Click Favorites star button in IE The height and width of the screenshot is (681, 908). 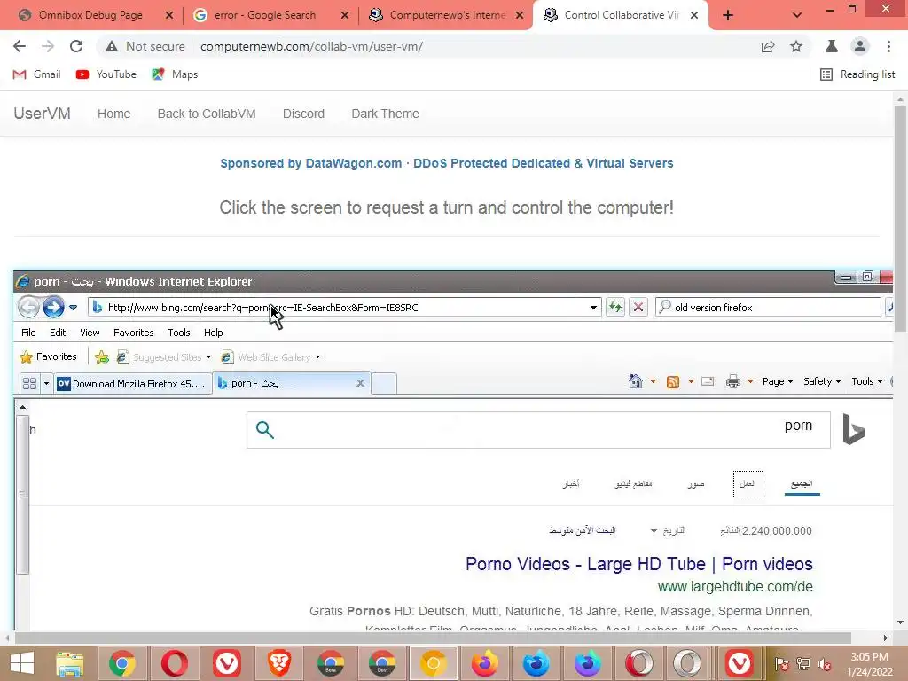point(48,356)
